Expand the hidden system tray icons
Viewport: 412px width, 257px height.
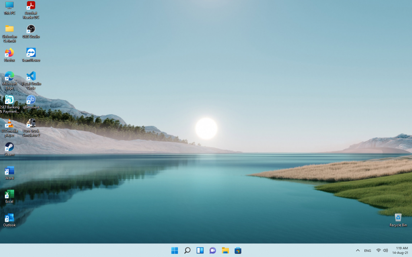pyautogui.click(x=358, y=251)
